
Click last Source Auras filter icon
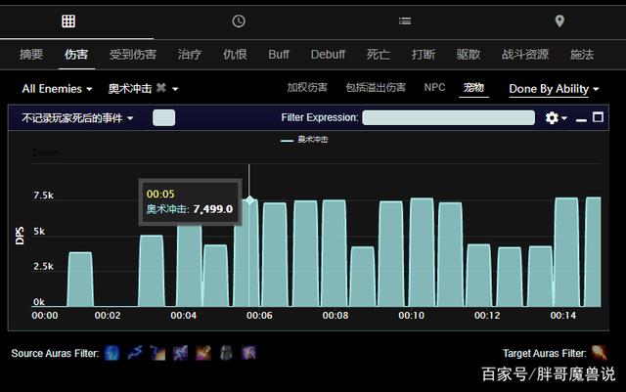pos(248,352)
